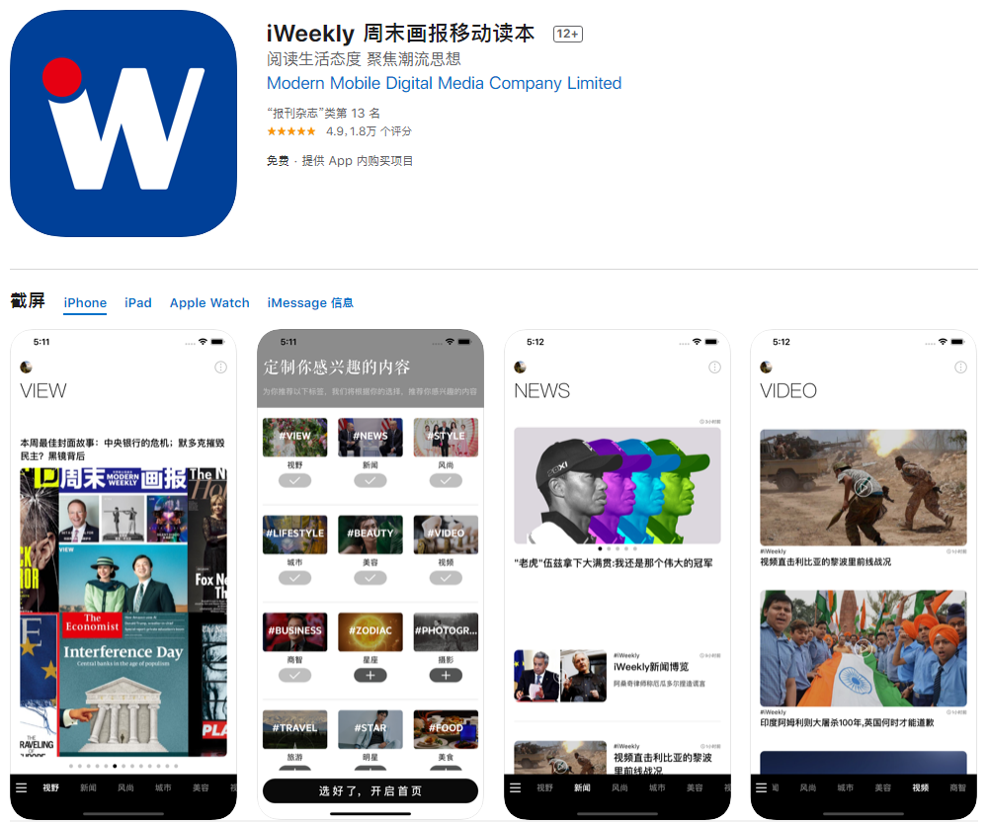This screenshot has height=822, width=988.
Task: Click the 报刊杂志类第 13 名 ranking text
Action: point(323,114)
